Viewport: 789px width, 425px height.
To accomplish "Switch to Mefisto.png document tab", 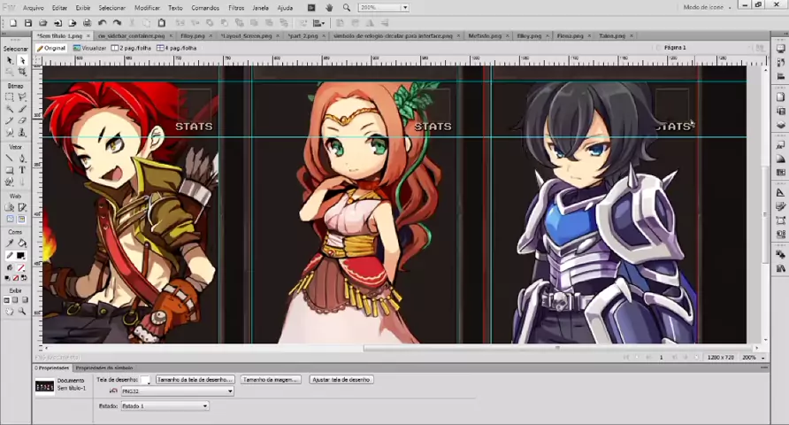I will coord(485,35).
